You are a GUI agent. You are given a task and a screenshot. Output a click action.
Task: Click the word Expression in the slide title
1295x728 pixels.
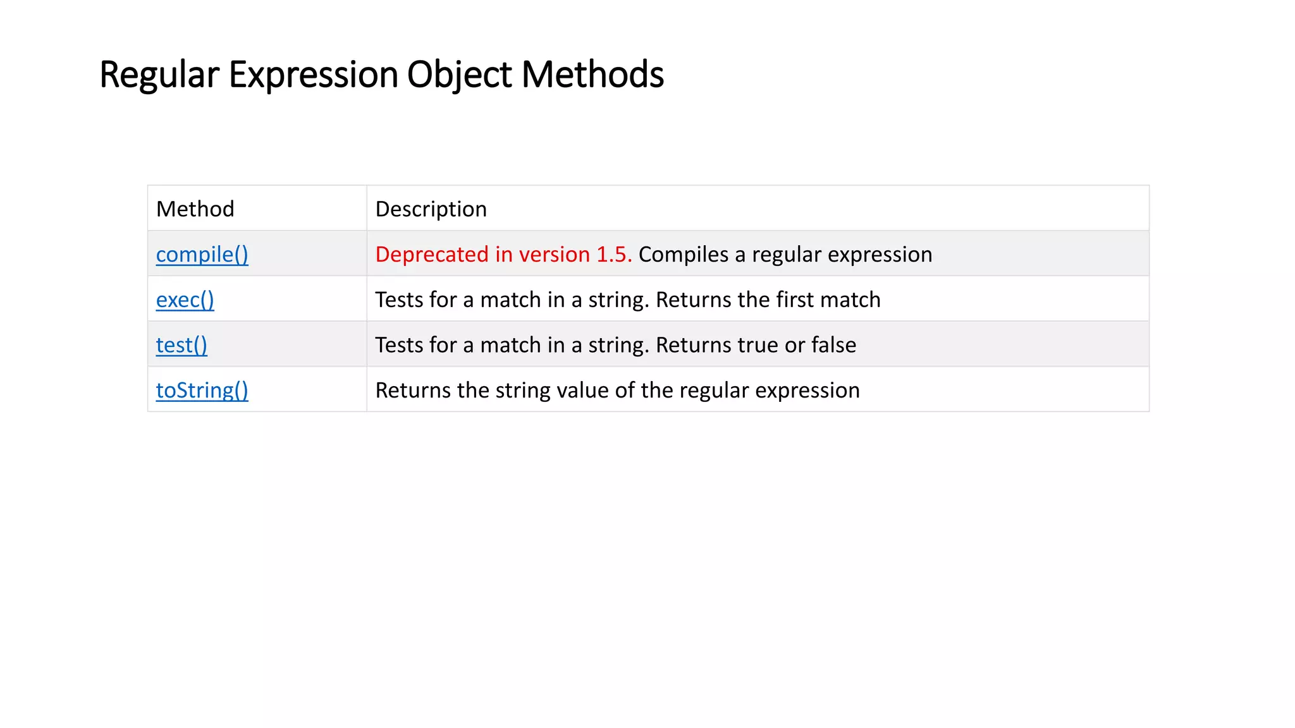(313, 75)
